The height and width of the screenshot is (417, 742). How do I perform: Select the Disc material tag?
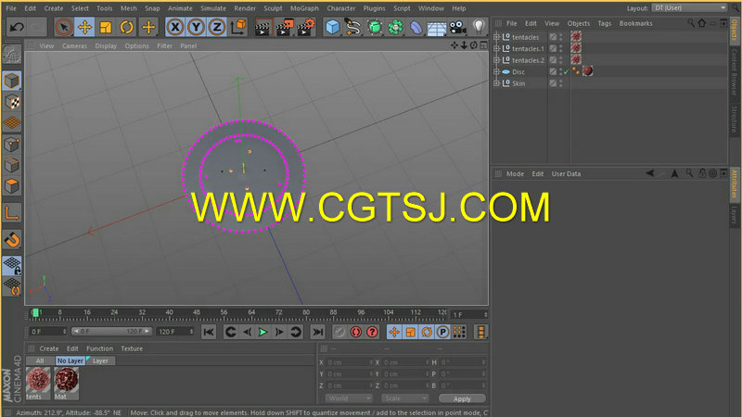[588, 71]
